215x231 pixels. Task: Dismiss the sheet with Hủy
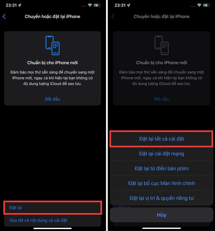tap(162, 215)
